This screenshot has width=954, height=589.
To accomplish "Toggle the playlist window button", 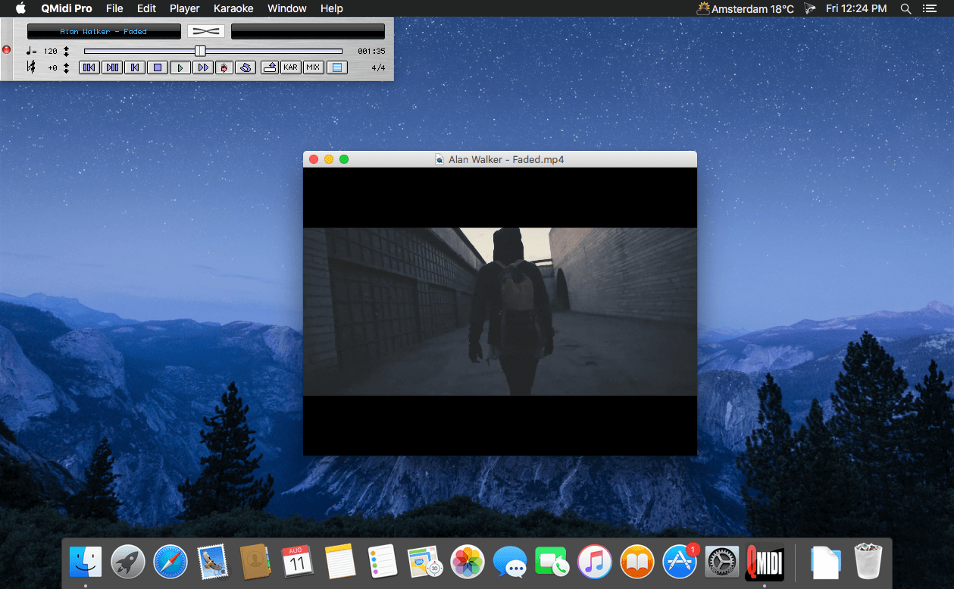I will click(337, 67).
